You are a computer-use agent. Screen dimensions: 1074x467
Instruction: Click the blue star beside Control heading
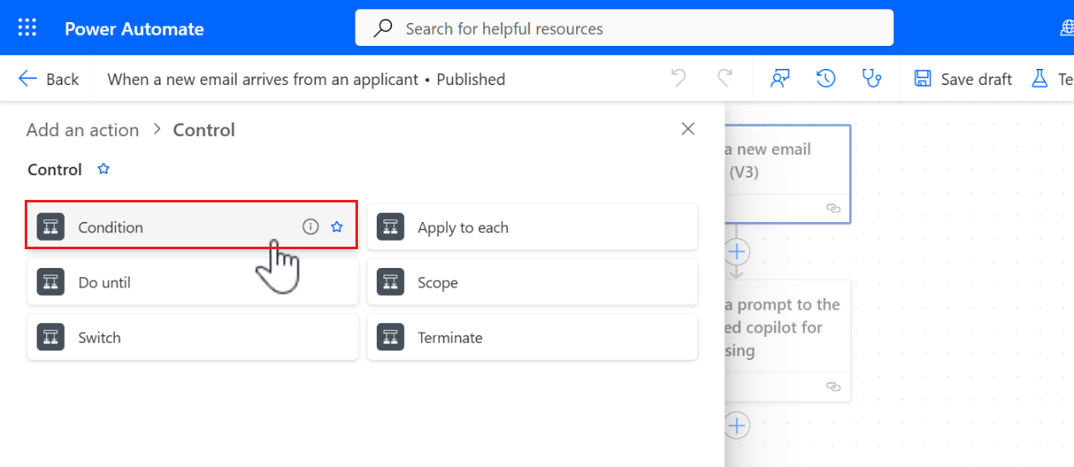tap(104, 169)
